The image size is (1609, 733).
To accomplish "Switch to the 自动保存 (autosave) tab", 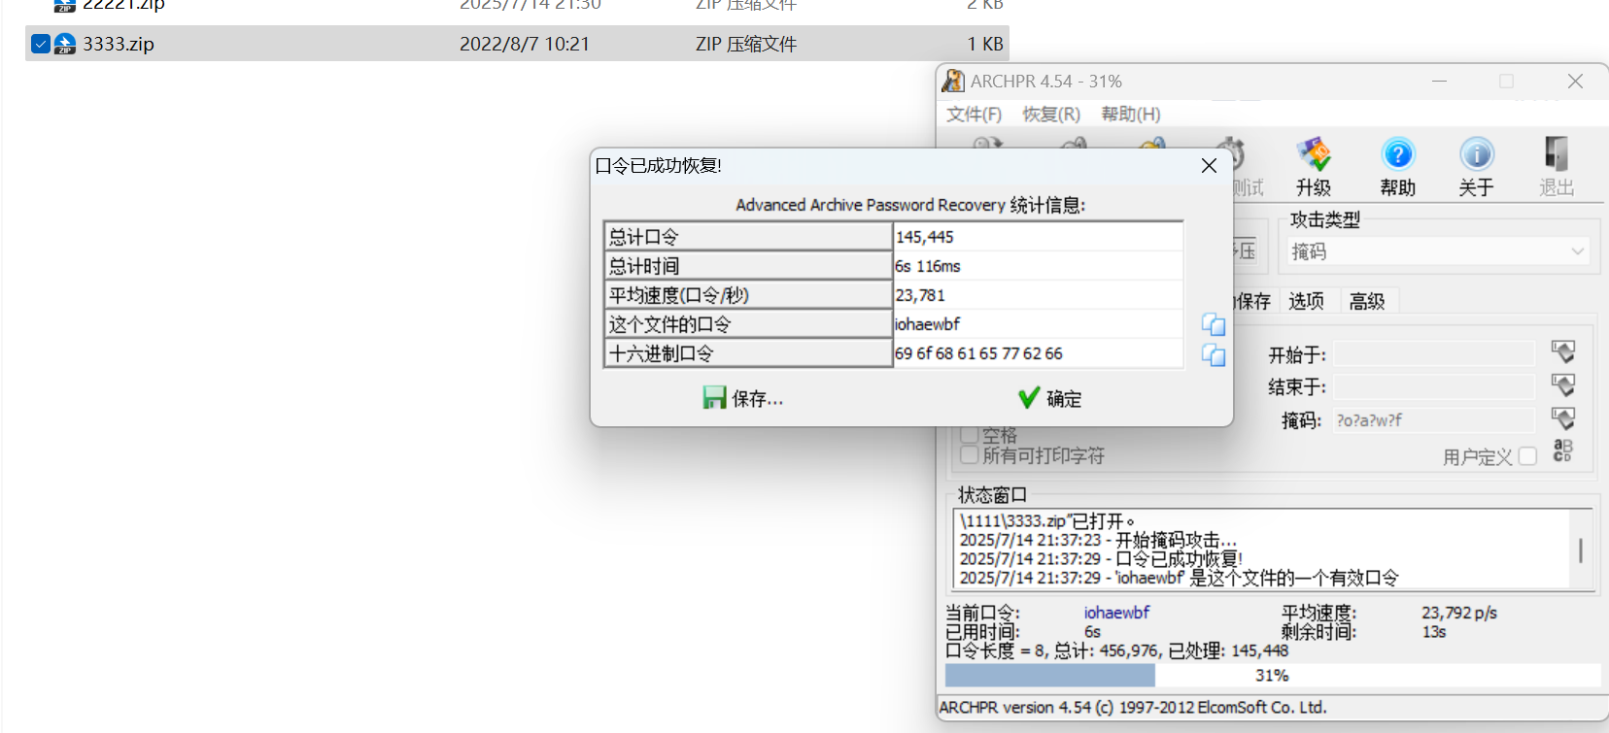I will [1252, 301].
